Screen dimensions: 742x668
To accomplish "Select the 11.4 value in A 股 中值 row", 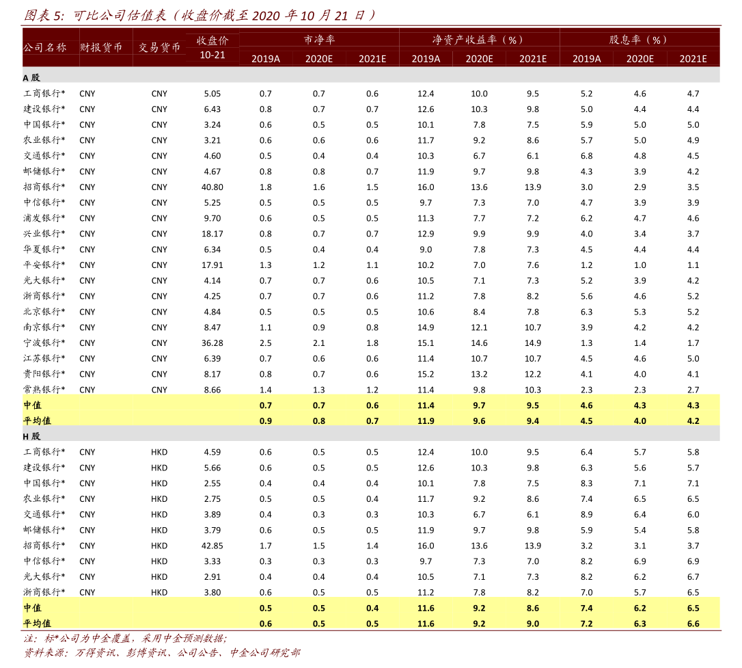I will [426, 405].
